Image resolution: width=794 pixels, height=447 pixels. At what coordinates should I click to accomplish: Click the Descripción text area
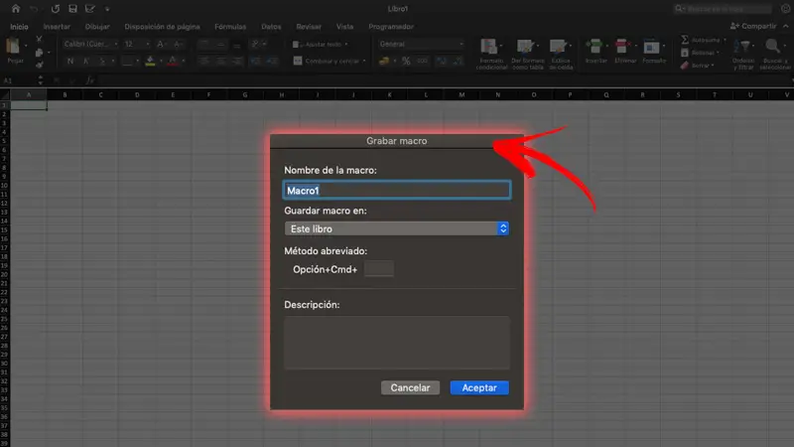click(396, 343)
